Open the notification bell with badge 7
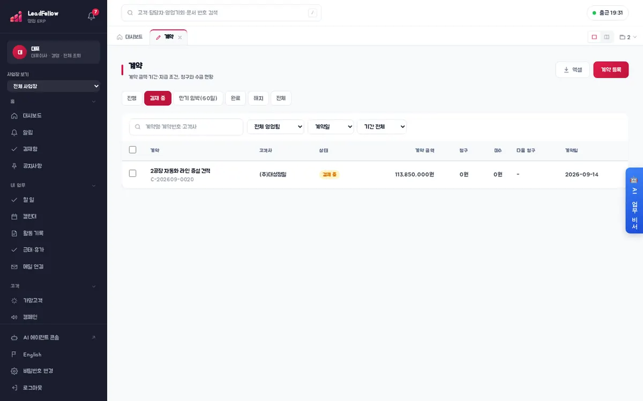Image resolution: width=643 pixels, height=401 pixels. click(x=92, y=16)
